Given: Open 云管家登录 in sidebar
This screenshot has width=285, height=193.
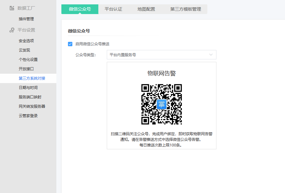Looking at the screenshot, I should click(28, 116).
